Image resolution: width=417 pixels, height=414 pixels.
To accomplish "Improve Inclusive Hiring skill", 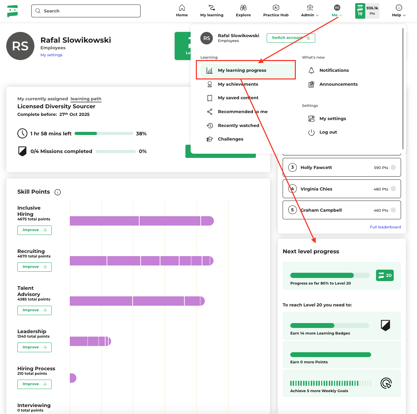I will [x=34, y=230].
